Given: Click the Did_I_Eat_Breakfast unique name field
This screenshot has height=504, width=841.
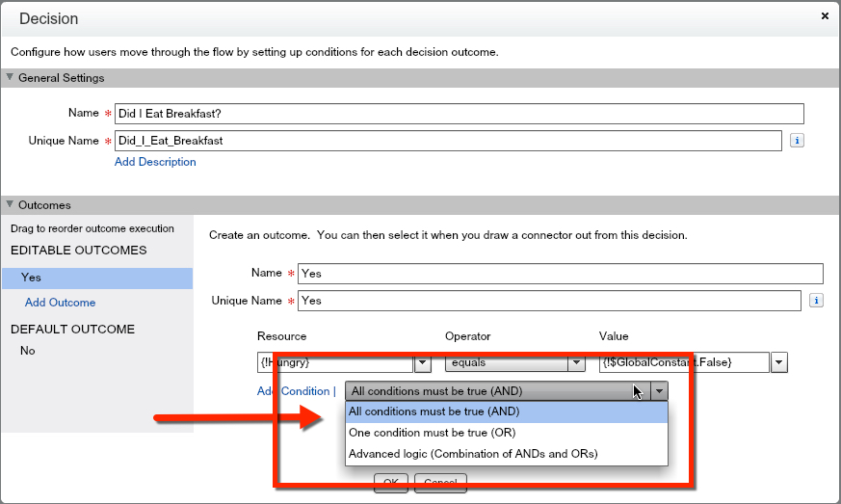Looking at the screenshot, I should click(447, 141).
